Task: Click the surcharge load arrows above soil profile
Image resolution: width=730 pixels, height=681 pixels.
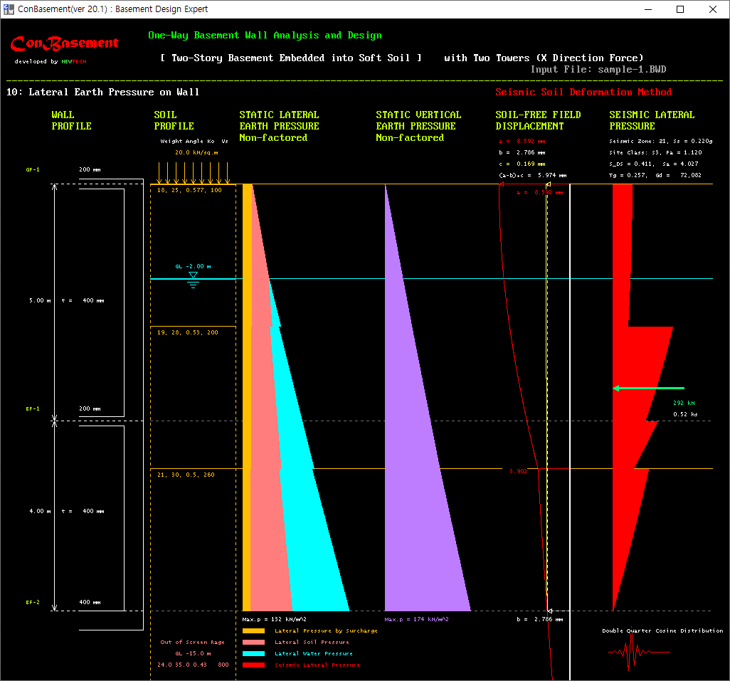Action: click(193, 171)
